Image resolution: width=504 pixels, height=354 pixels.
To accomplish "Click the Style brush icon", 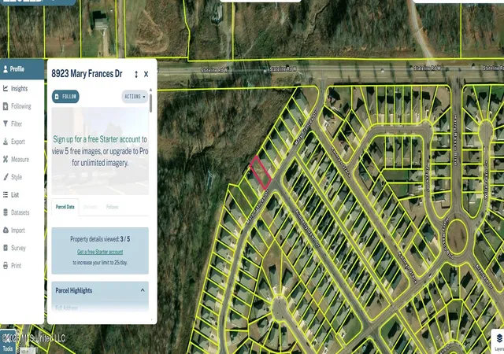I will [x=6, y=177].
